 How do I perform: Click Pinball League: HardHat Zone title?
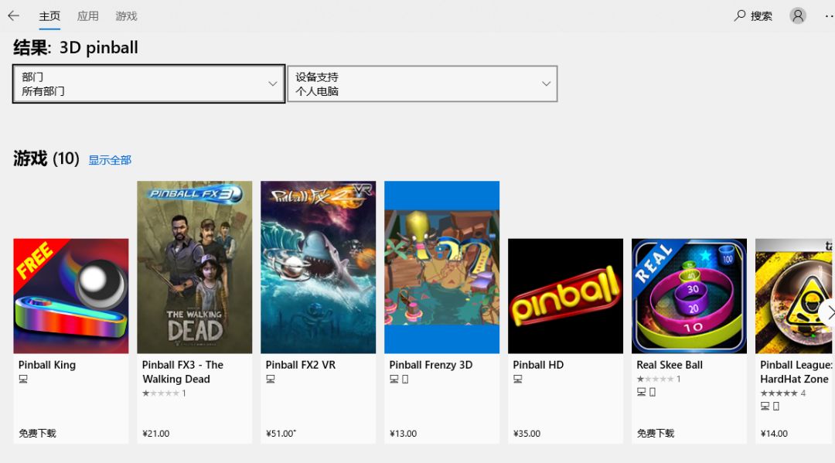(796, 372)
